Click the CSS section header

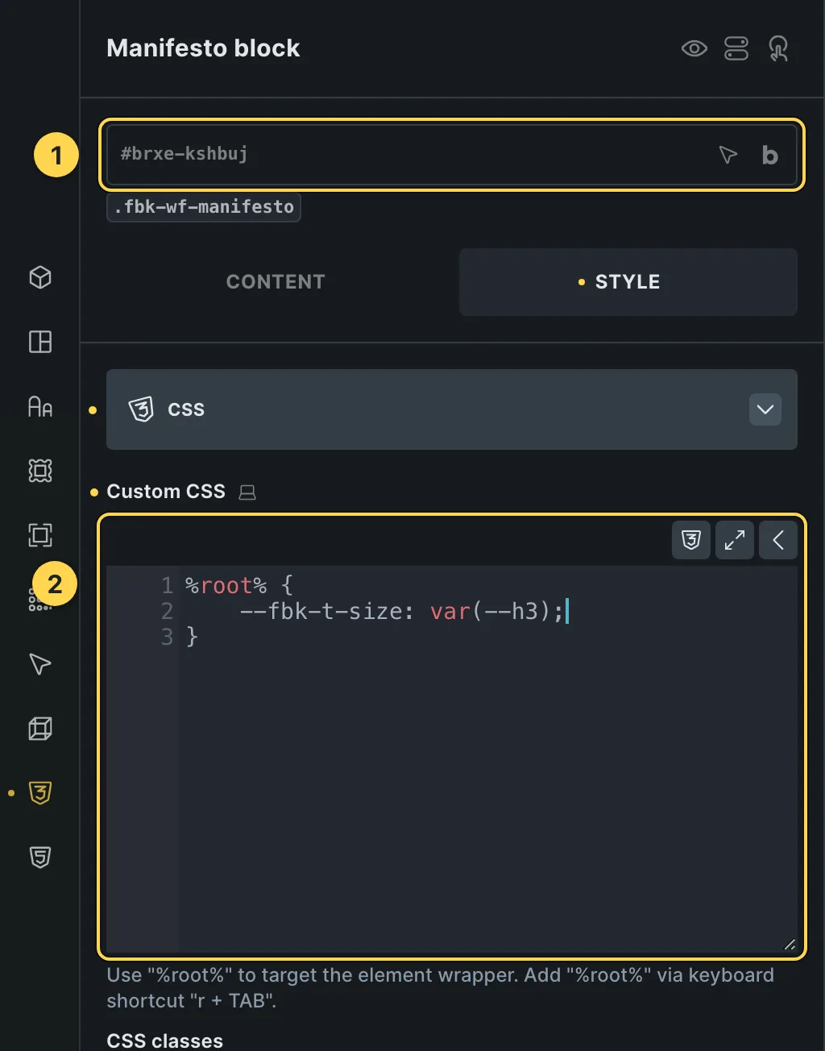pyautogui.click(x=452, y=409)
